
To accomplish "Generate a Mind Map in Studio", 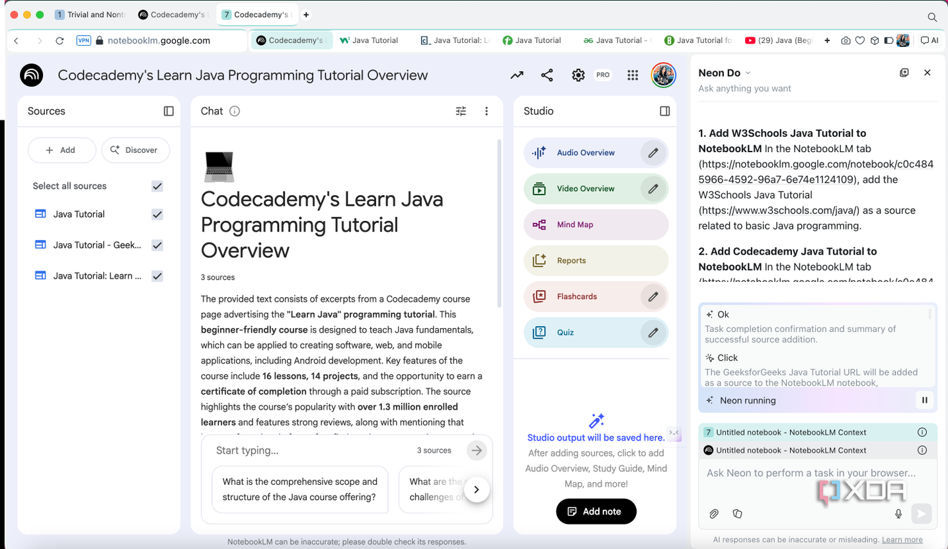I will coord(596,225).
